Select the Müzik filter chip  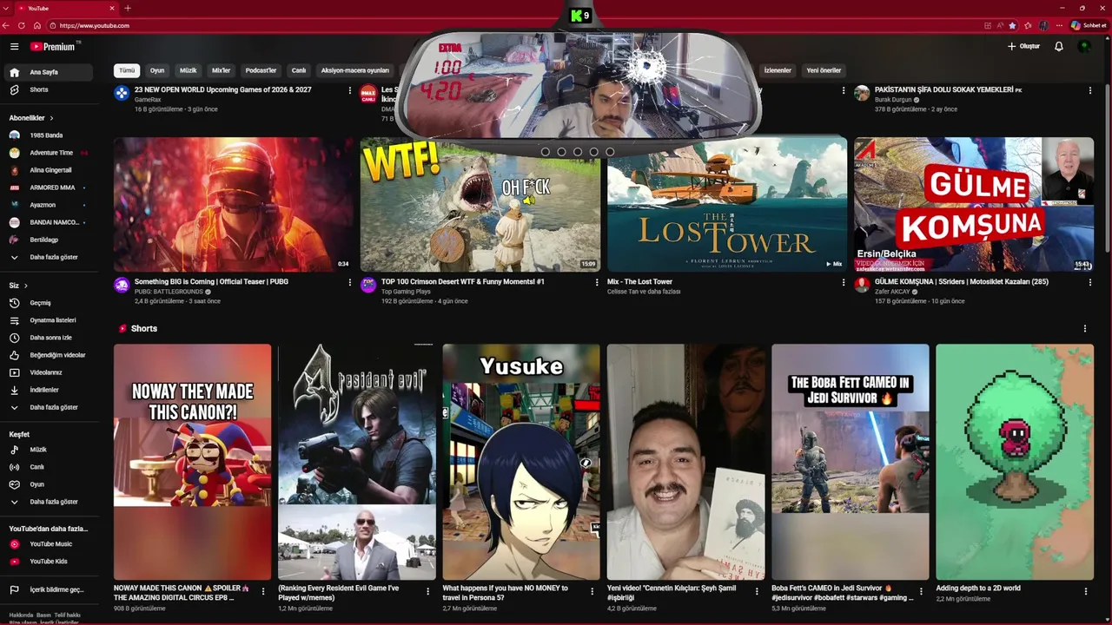coord(189,70)
